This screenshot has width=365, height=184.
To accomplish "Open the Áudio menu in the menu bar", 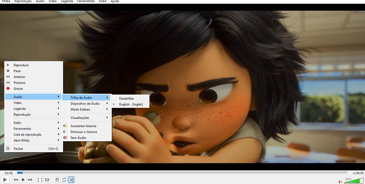I will 40,2.
